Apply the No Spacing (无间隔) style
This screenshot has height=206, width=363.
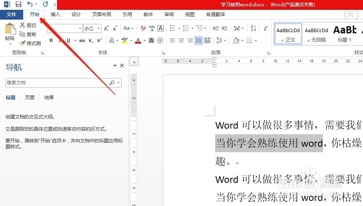pyautogui.click(x=316, y=34)
